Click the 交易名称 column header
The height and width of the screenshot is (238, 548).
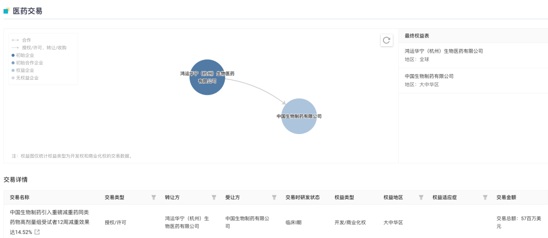(x=20, y=197)
